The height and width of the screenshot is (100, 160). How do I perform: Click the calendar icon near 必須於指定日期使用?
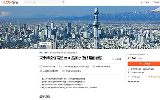click(94, 66)
